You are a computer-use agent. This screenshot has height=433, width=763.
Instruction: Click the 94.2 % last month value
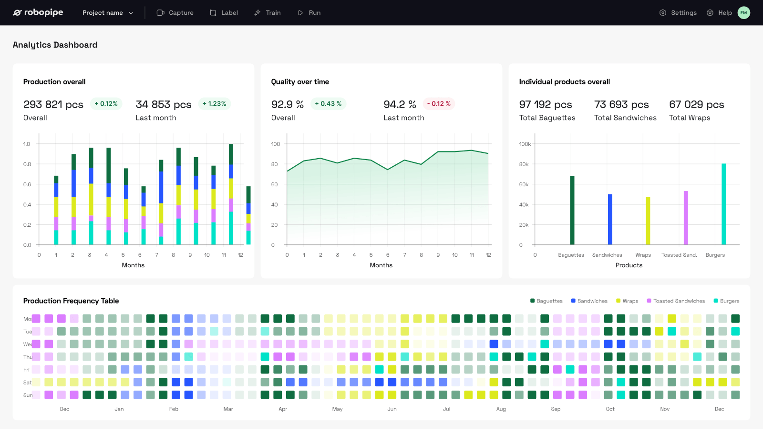(400, 104)
